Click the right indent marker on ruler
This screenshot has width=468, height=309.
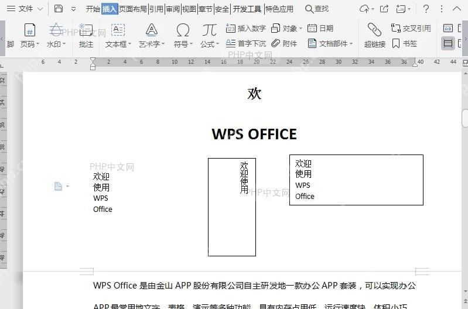[x=415, y=64]
